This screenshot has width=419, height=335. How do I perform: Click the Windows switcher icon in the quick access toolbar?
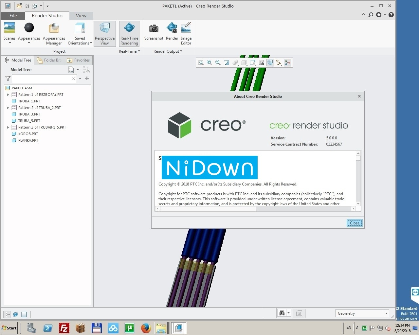click(x=35, y=6)
